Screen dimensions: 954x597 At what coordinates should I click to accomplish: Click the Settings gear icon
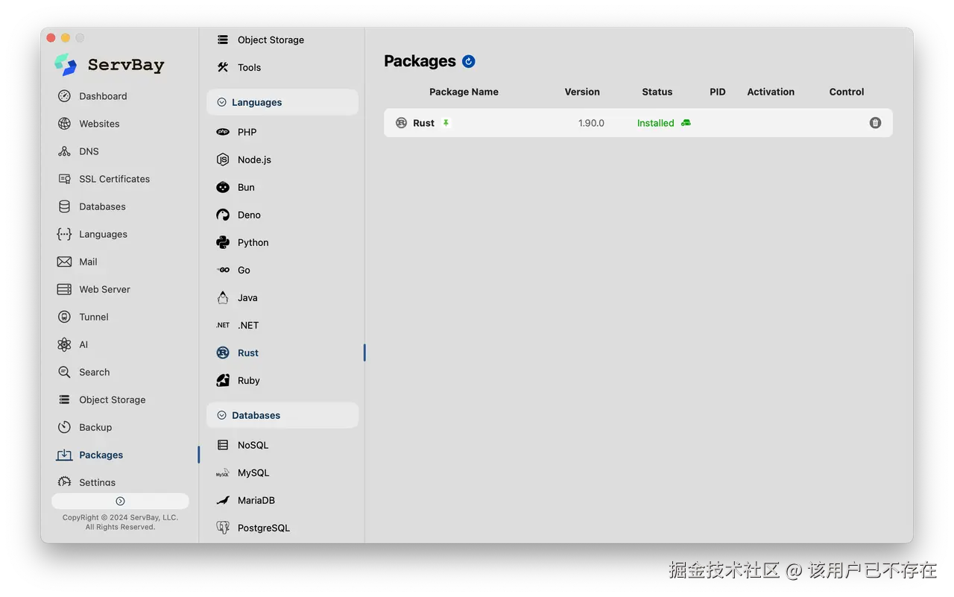tap(64, 482)
